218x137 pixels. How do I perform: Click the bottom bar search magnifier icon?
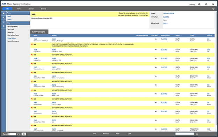pyautogui.click(x=197, y=134)
